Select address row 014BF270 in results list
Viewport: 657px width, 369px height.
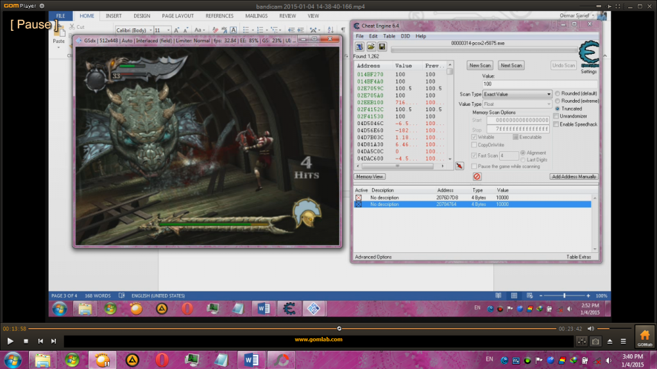point(402,74)
